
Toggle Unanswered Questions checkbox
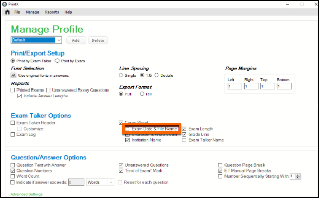[121, 165]
